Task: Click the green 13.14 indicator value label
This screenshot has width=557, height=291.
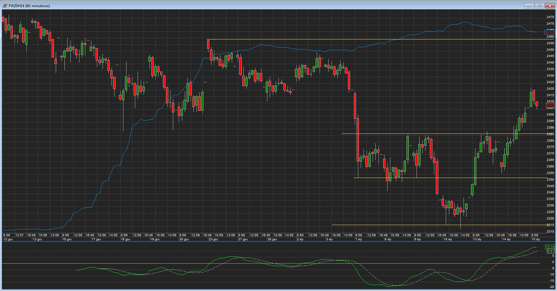Action: point(550,247)
